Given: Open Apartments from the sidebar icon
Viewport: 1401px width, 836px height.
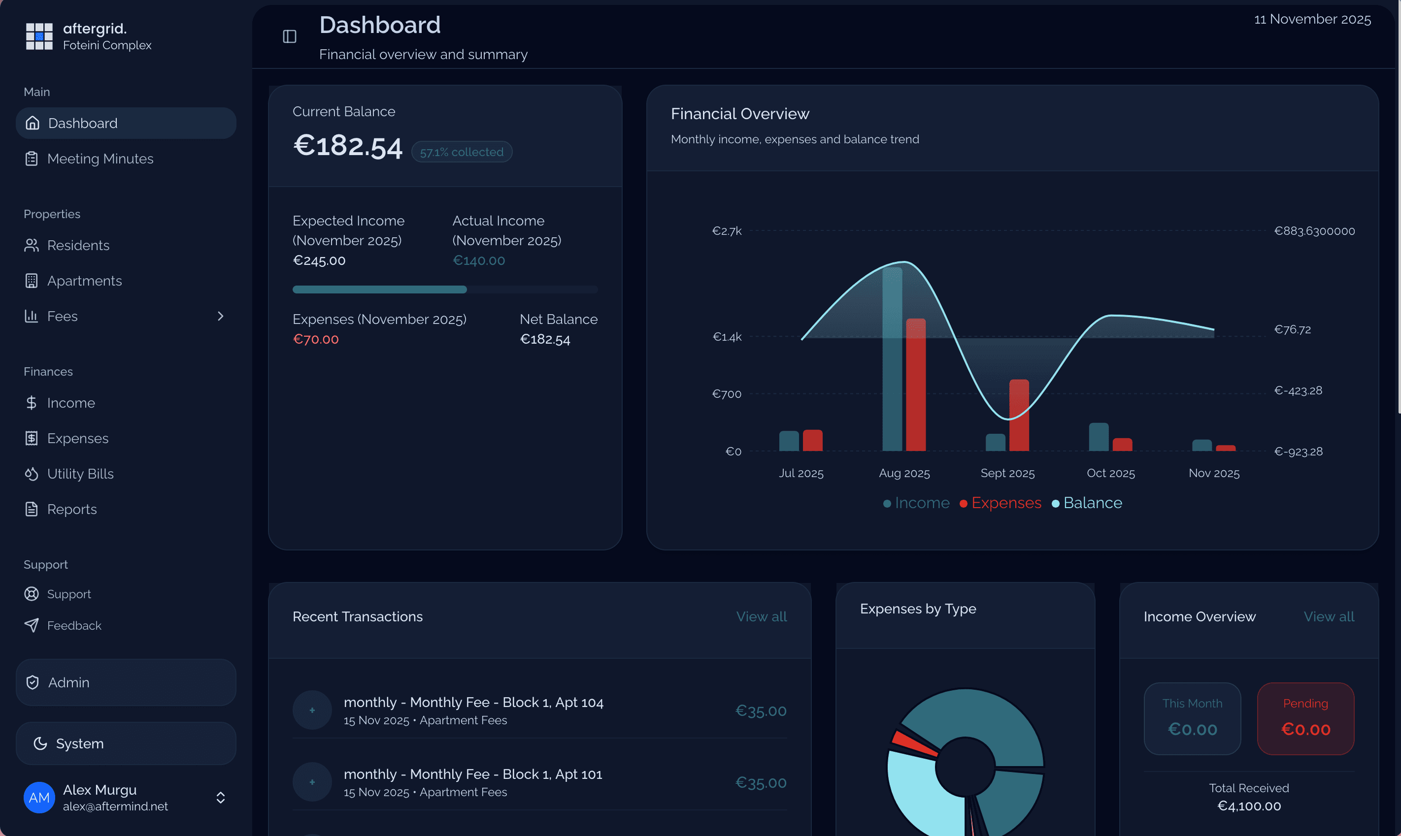Looking at the screenshot, I should 32,281.
